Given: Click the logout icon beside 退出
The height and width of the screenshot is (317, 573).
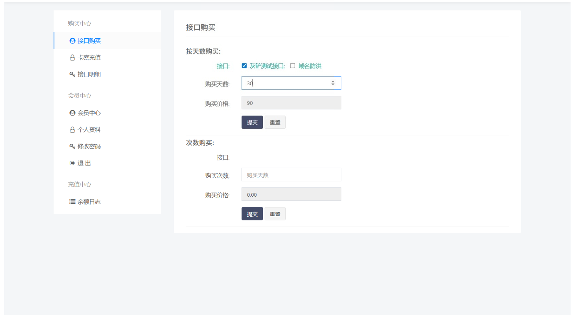Looking at the screenshot, I should click(72, 163).
